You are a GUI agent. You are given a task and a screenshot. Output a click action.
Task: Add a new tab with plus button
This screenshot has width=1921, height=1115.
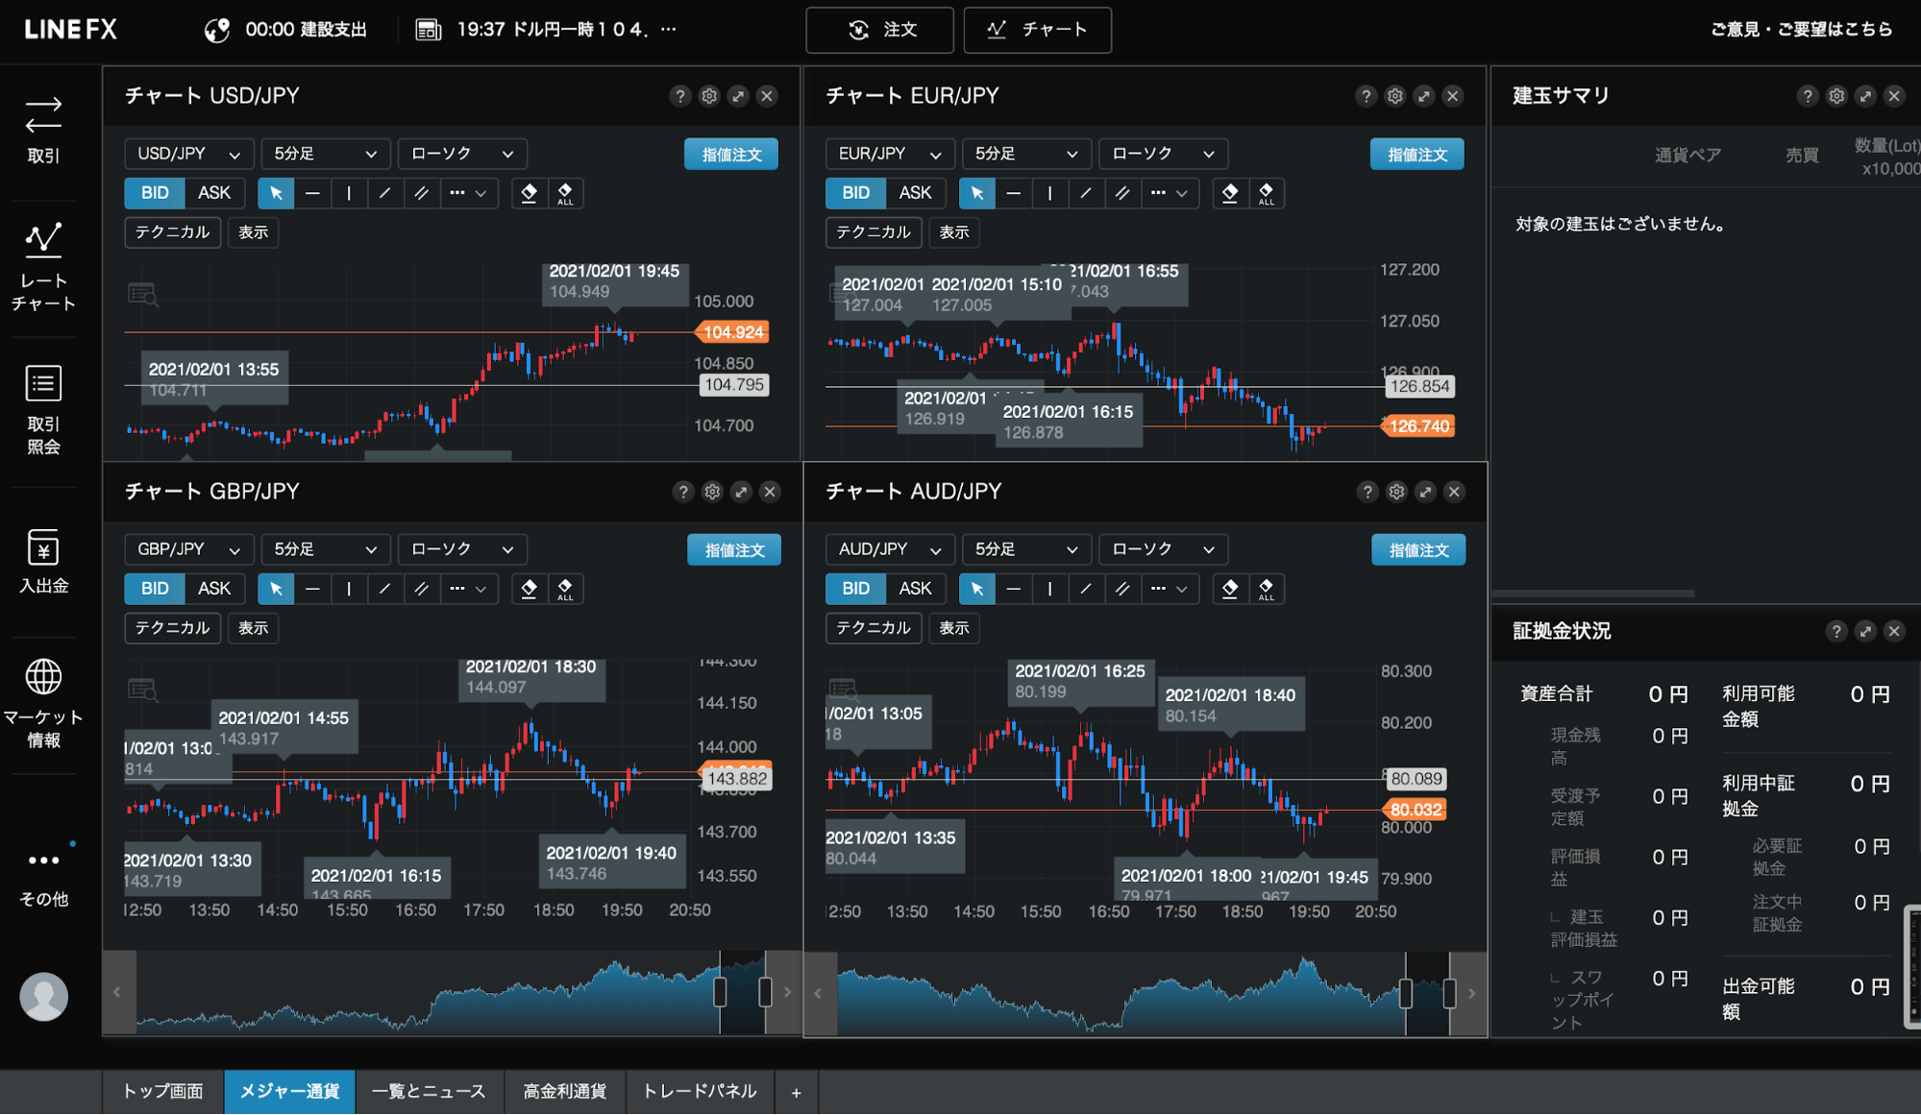[796, 1093]
